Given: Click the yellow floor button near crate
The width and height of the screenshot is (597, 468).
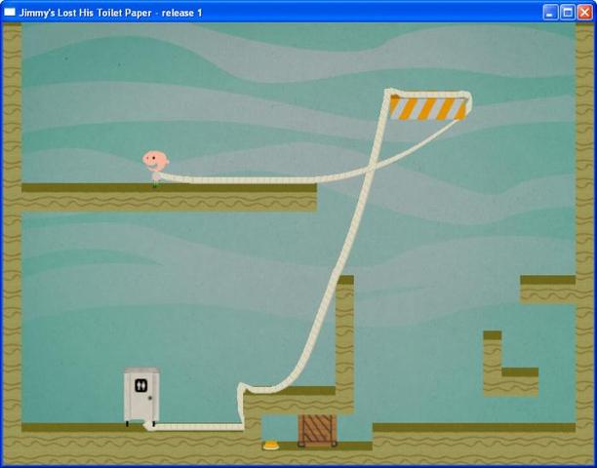Looking at the screenshot, I should point(271,446).
